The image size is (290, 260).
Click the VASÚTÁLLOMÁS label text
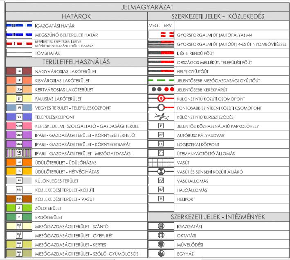point(193,181)
